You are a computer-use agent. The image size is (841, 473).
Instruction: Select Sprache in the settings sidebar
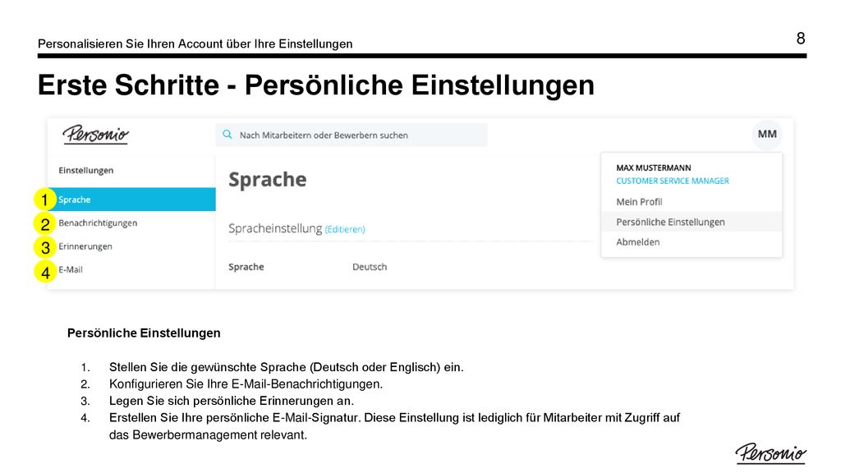[132, 200]
